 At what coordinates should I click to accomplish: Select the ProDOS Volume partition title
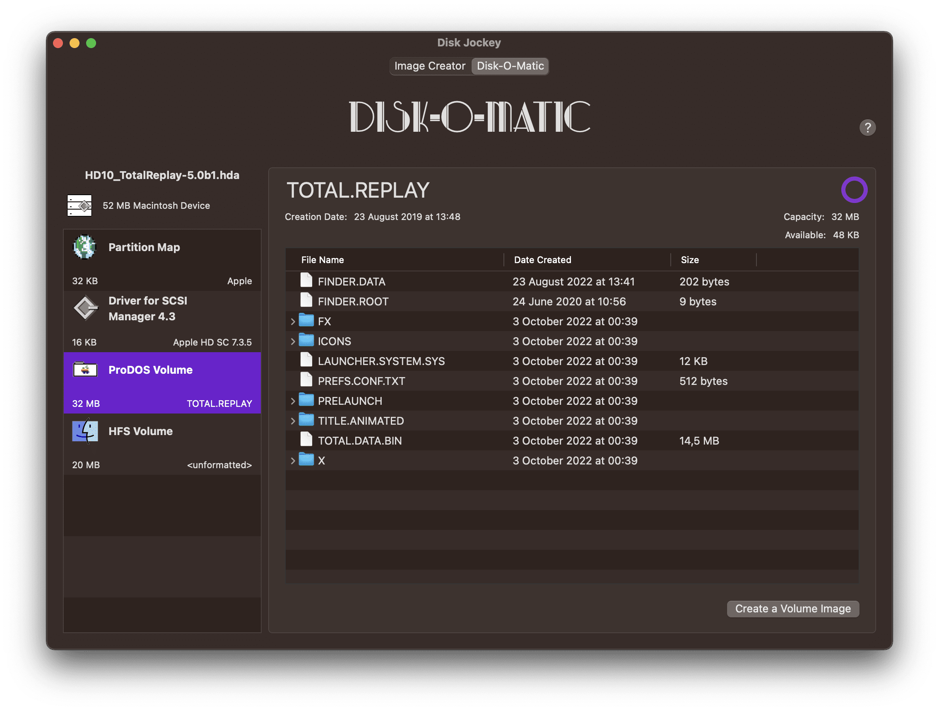[150, 370]
